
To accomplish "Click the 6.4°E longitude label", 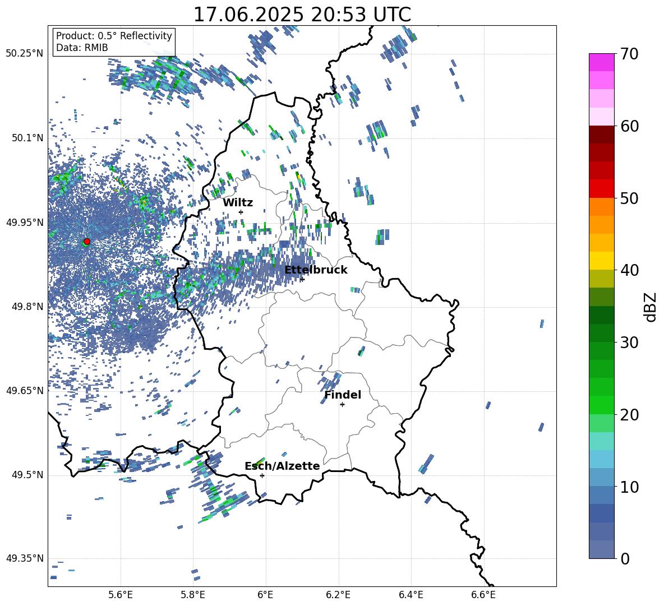I will tap(411, 595).
